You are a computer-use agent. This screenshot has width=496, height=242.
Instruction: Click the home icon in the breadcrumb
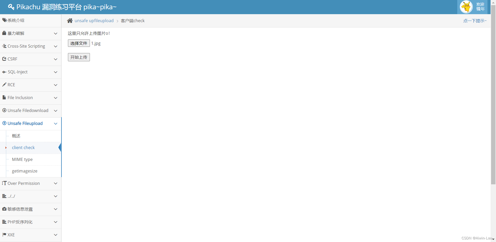coord(70,21)
